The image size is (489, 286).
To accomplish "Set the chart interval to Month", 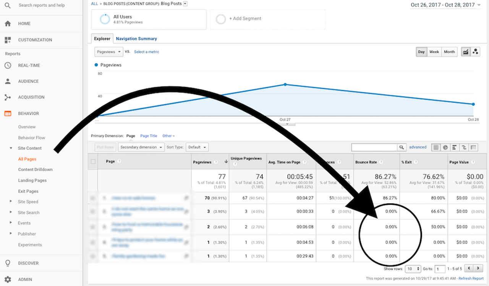I will (x=449, y=52).
